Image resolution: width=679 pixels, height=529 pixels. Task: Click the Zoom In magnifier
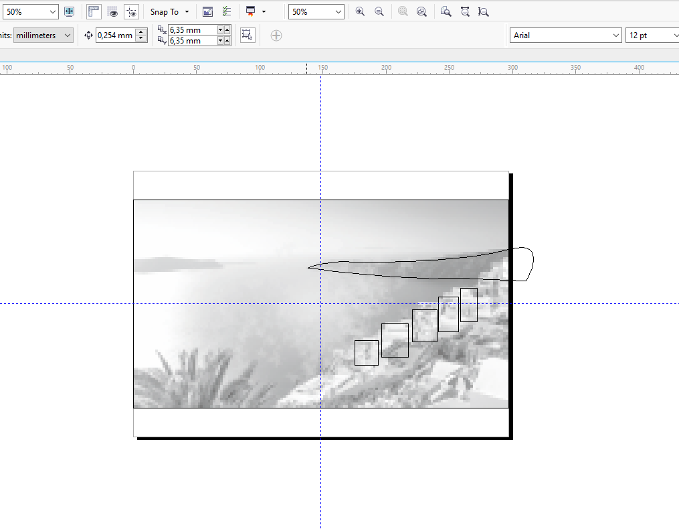tap(360, 12)
